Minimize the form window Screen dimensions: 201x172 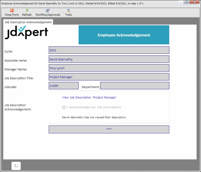click(x=181, y=2)
